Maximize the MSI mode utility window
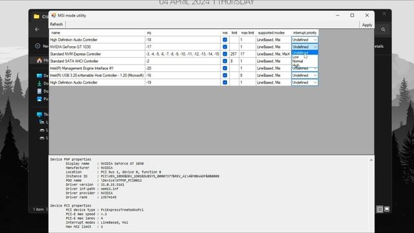414x233 pixels. (352, 16)
